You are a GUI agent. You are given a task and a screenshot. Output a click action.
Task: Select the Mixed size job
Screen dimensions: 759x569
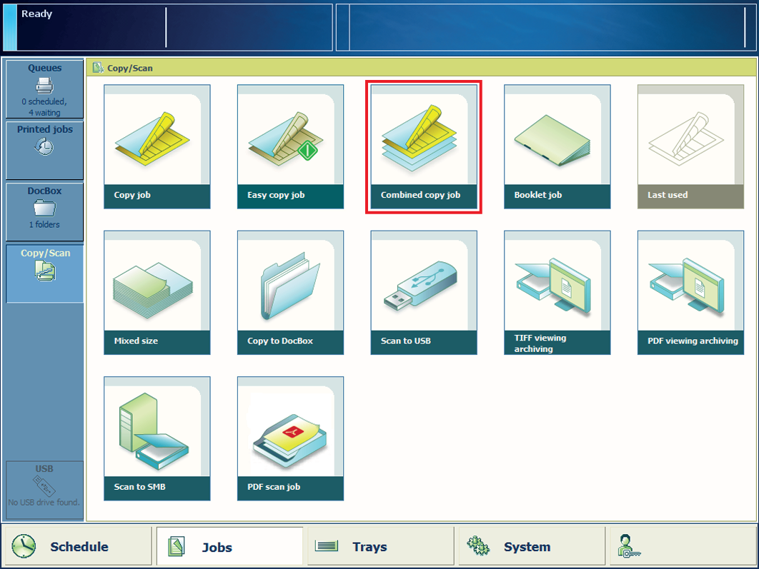coord(157,292)
